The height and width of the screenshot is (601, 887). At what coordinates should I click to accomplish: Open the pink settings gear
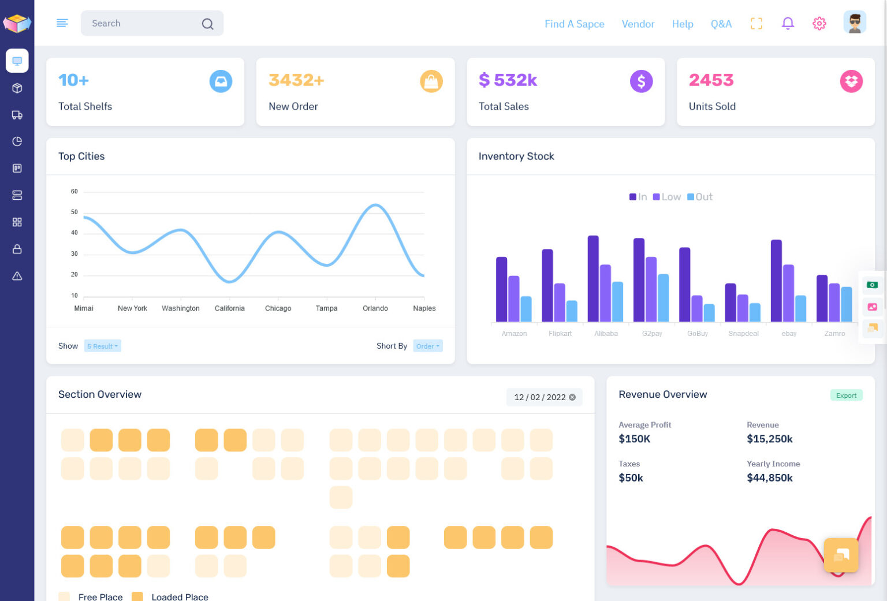point(819,24)
